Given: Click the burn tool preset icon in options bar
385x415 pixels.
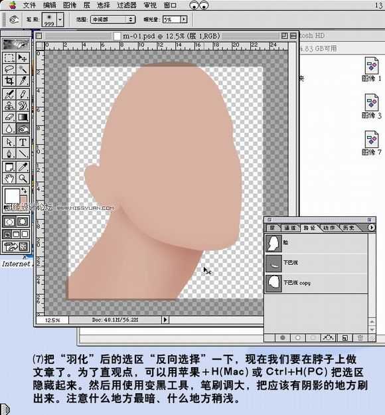Looking at the screenshot, I should (14, 19).
